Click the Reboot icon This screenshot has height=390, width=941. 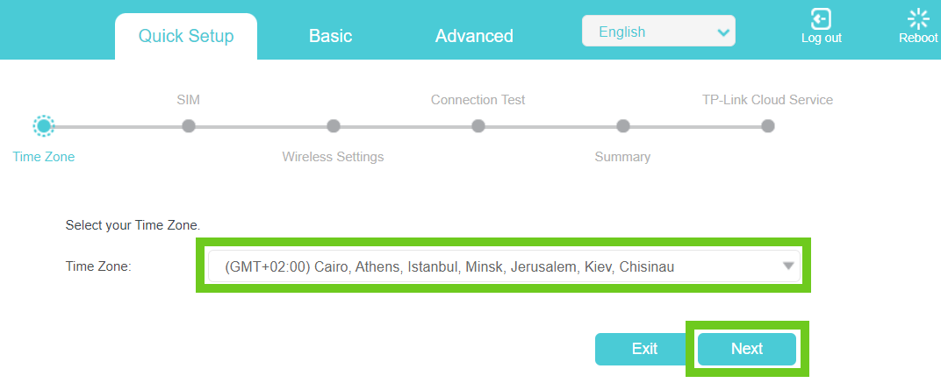918,18
